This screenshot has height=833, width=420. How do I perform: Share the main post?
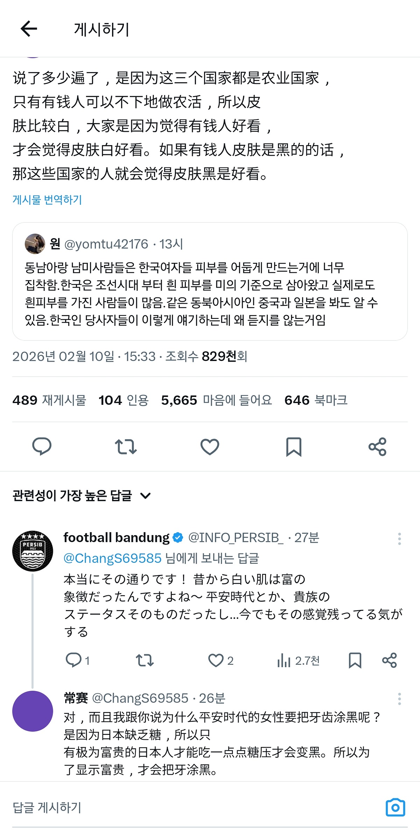point(377,446)
